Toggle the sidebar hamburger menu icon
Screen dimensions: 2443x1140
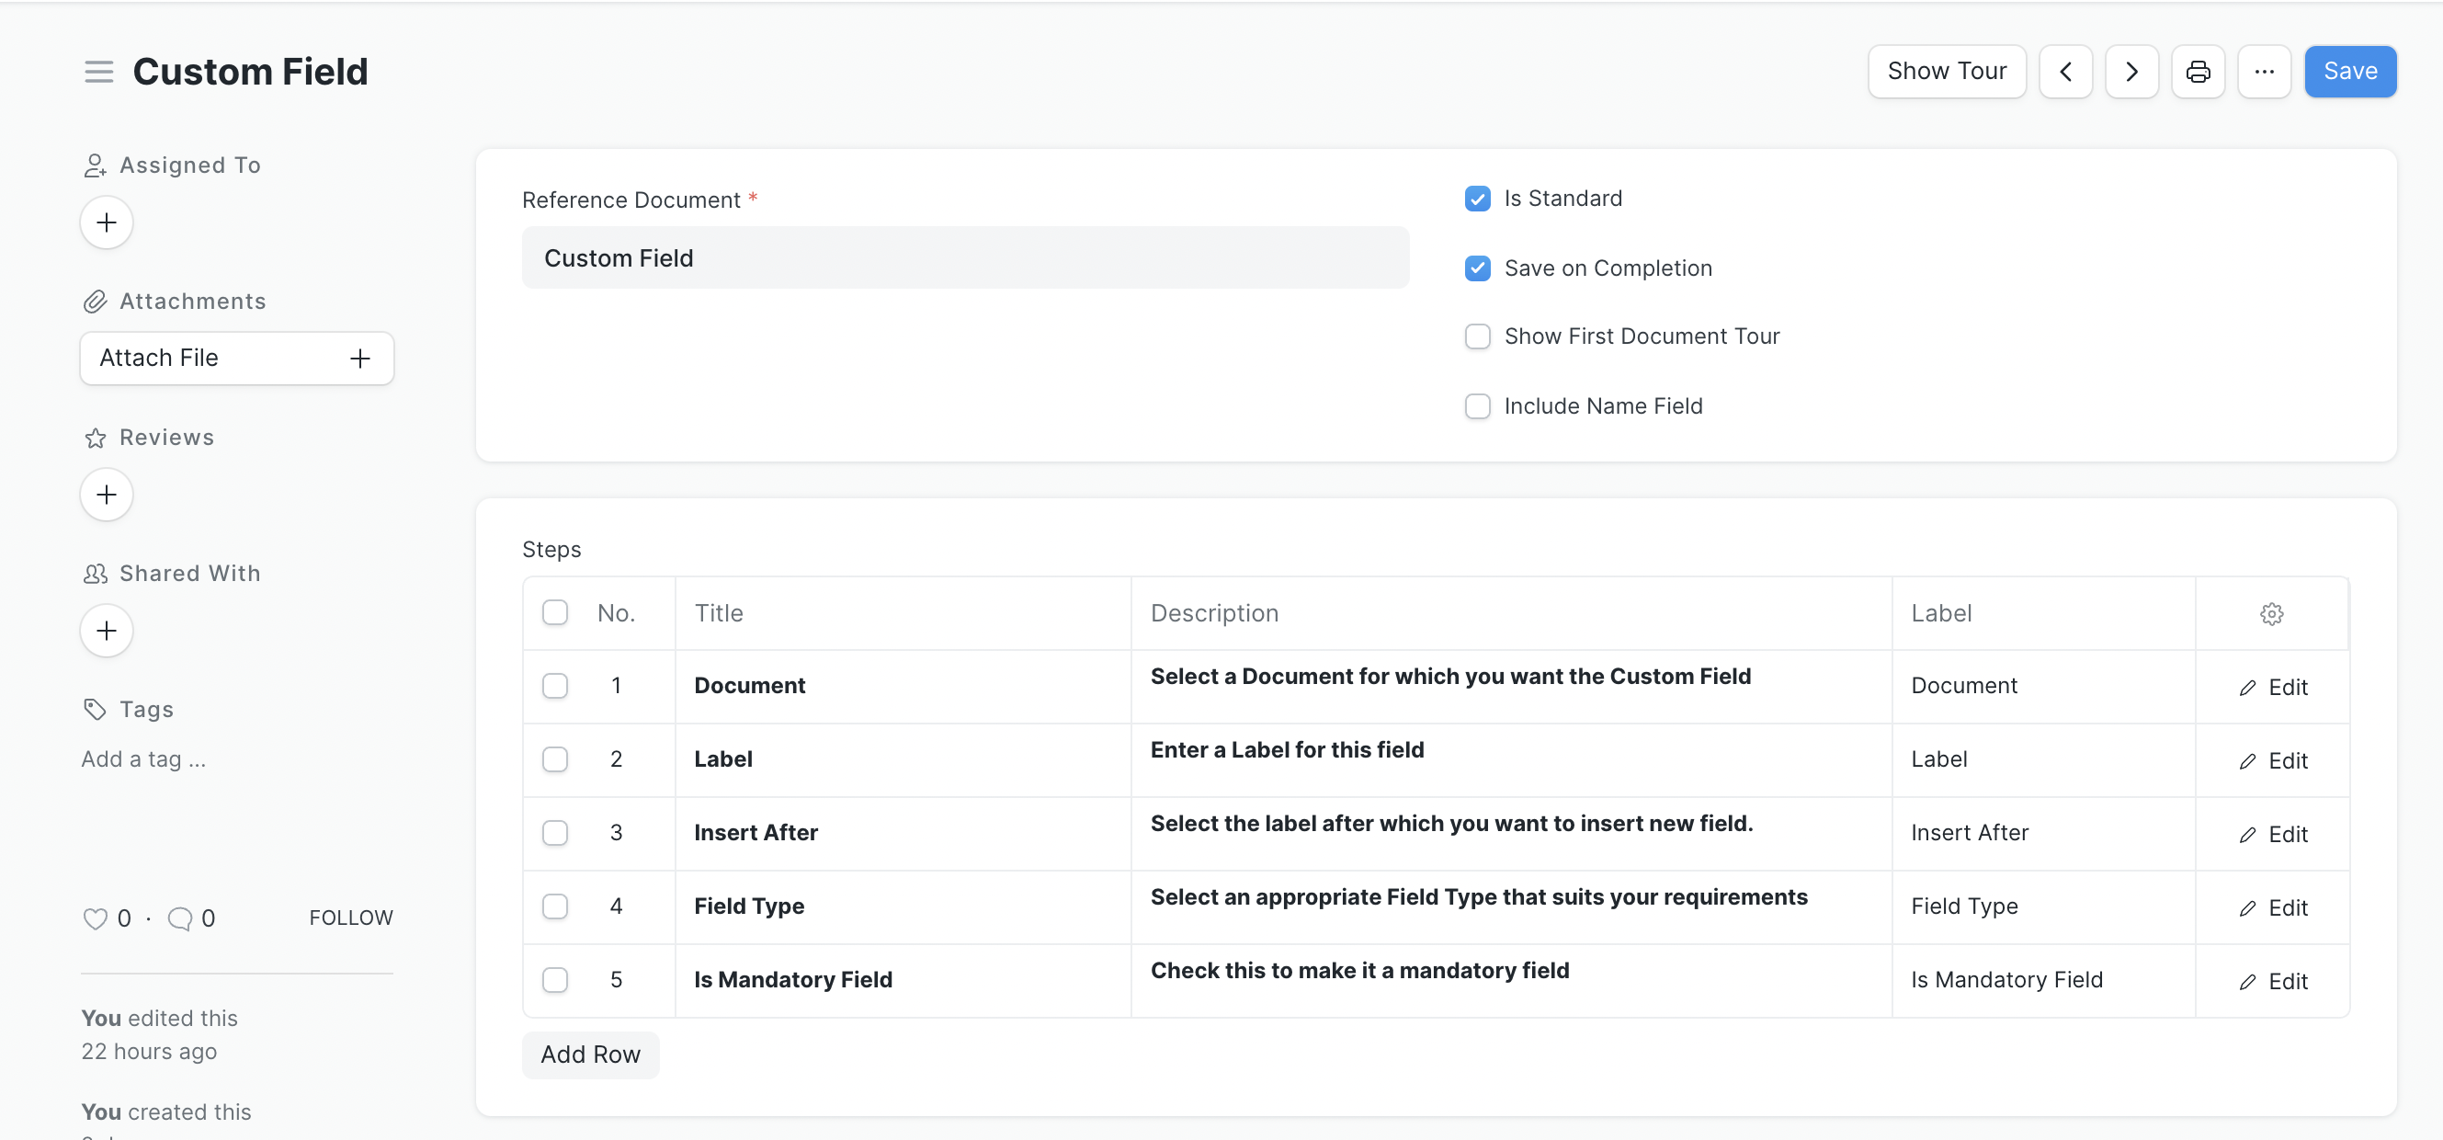point(98,72)
